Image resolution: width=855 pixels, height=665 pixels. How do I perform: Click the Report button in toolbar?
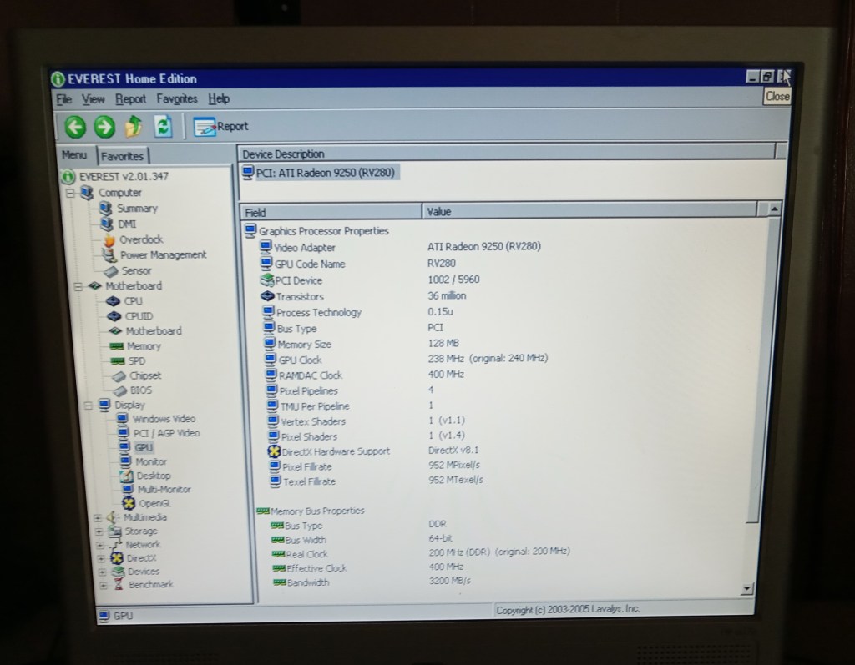click(221, 127)
